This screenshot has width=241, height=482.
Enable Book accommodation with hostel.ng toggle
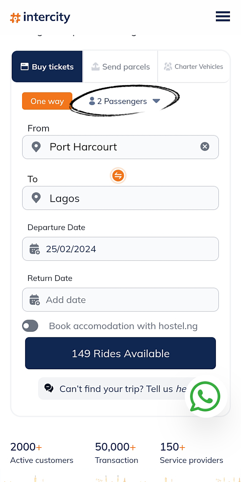coord(30,326)
